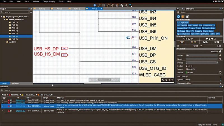
Task: Click the Version refresh sync icon
Action: tap(220, 73)
